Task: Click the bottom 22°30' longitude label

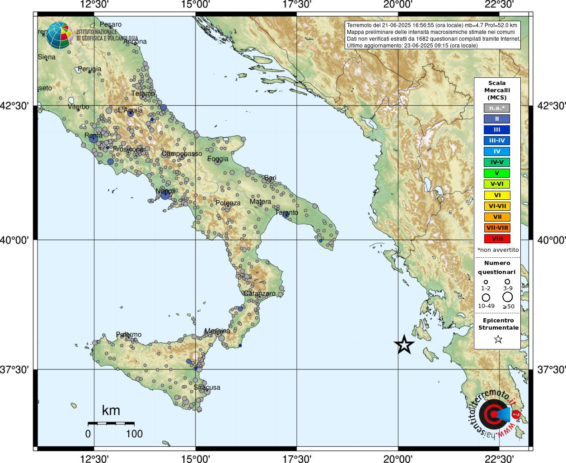Action: [x=499, y=459]
